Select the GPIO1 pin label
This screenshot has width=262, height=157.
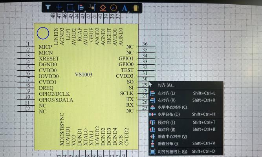126,58
